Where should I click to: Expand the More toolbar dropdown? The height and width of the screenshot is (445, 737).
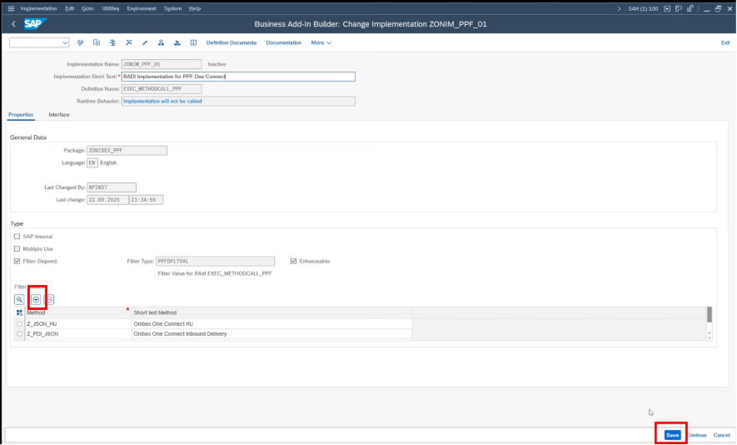321,42
